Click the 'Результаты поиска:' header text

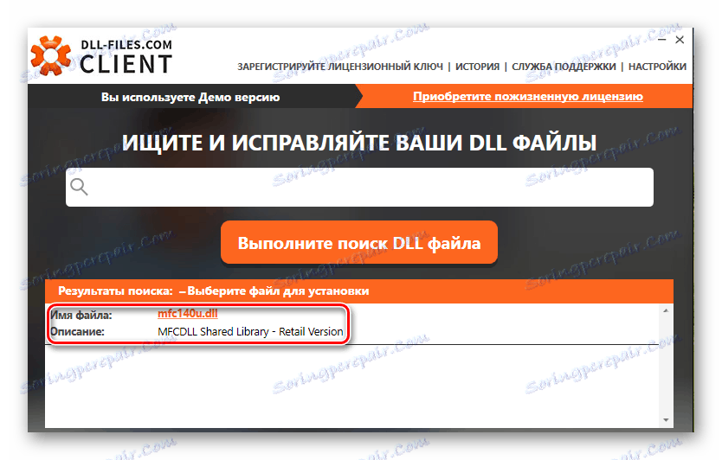tap(115, 291)
